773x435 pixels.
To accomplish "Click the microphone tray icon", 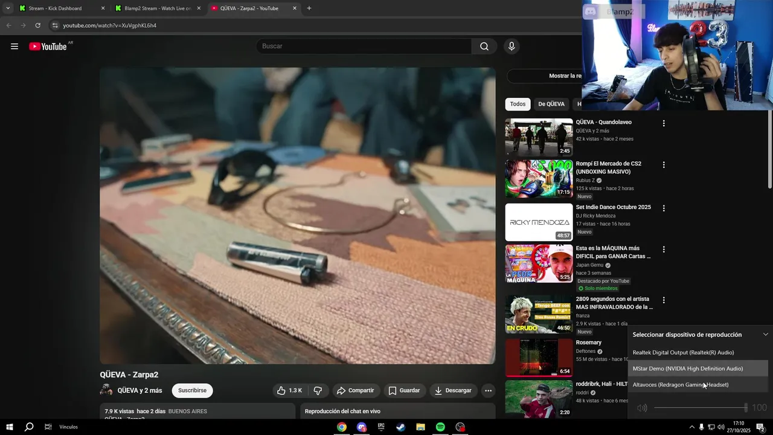I will pos(701,427).
